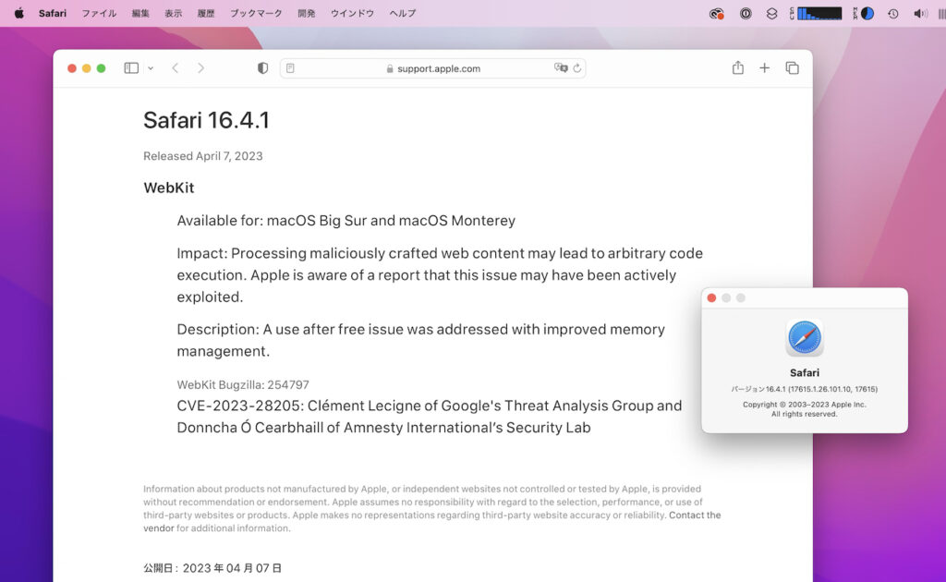
Task: Open a new tab with the plus icon
Action: point(765,67)
